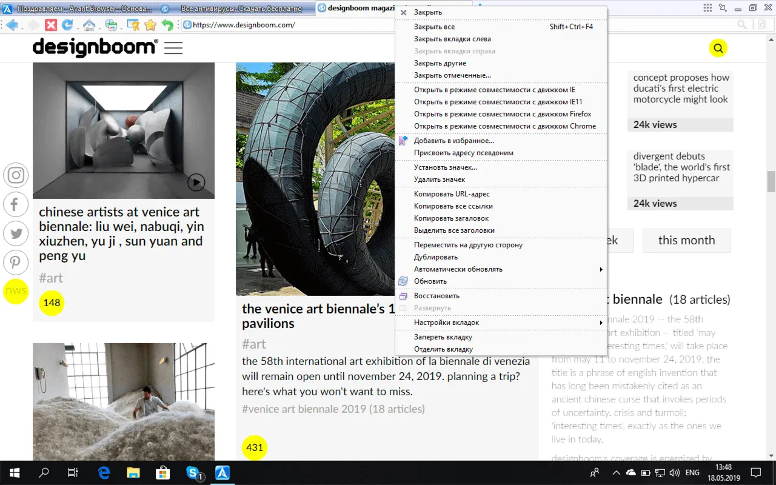Open designboom's Instagram page
Viewport: 776px width, 485px height.
point(16,175)
